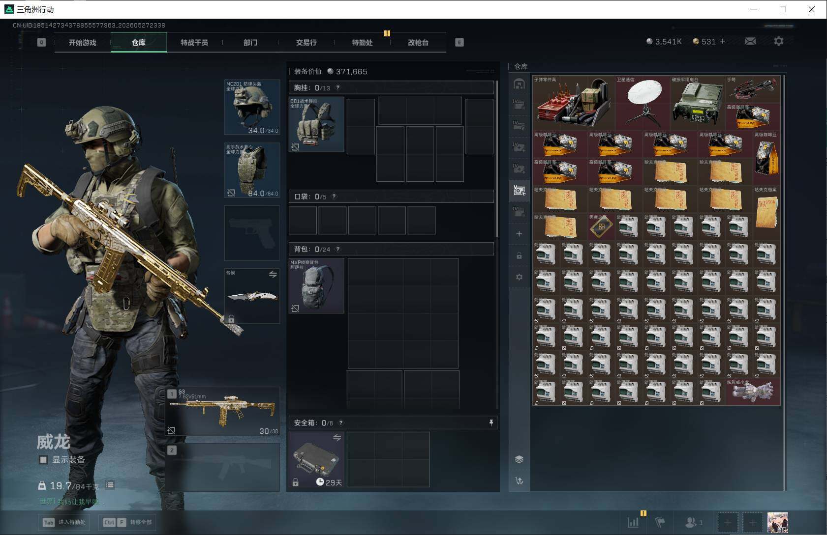Image resolution: width=827 pixels, height=535 pixels.
Task: Open the warehouse sidebar gear icon
Action: tap(519, 277)
